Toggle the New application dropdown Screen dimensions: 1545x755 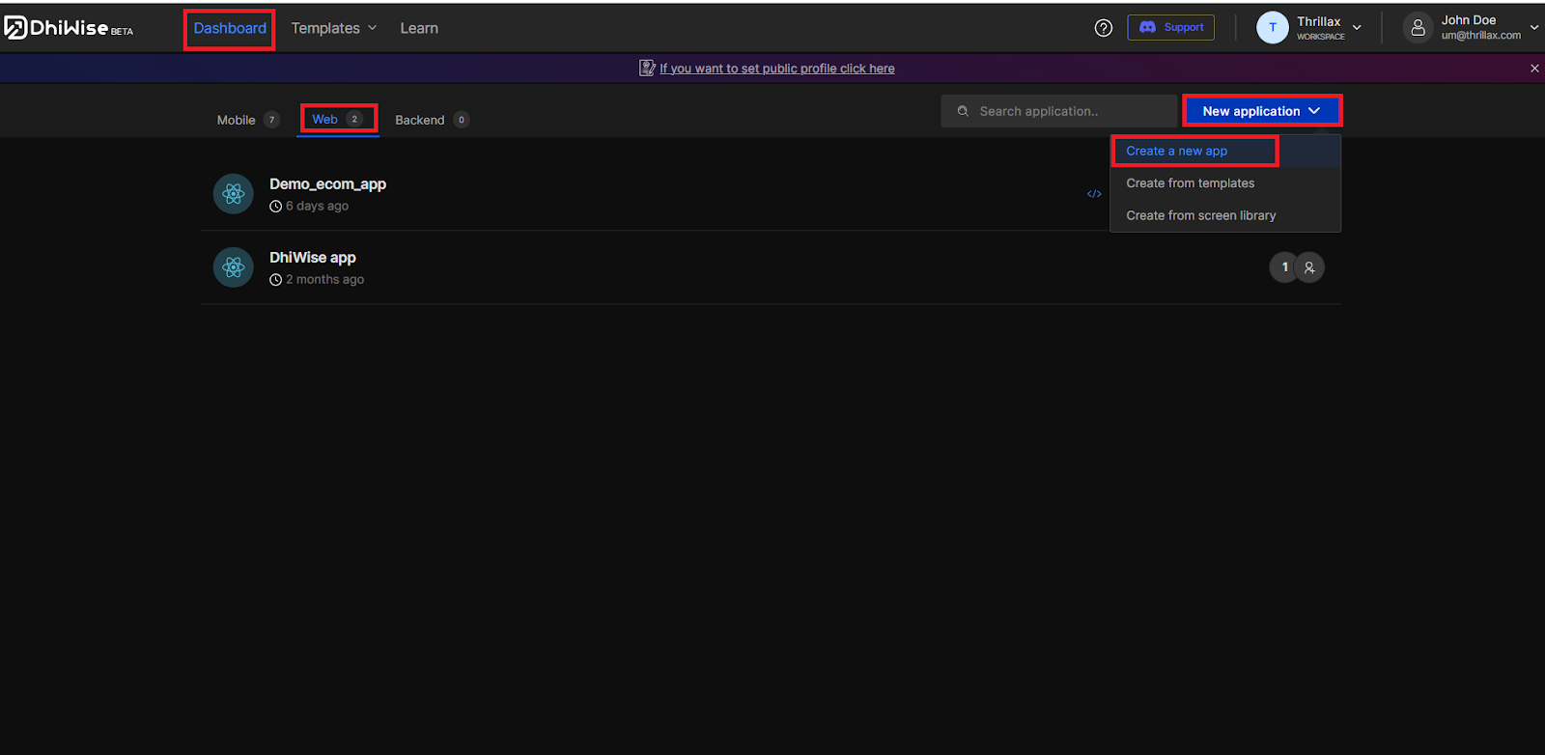pos(1261,111)
